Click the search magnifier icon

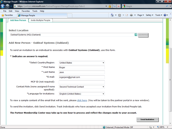tap(167, 6)
